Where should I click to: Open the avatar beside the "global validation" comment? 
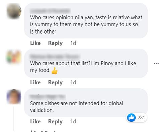click(14, 97)
